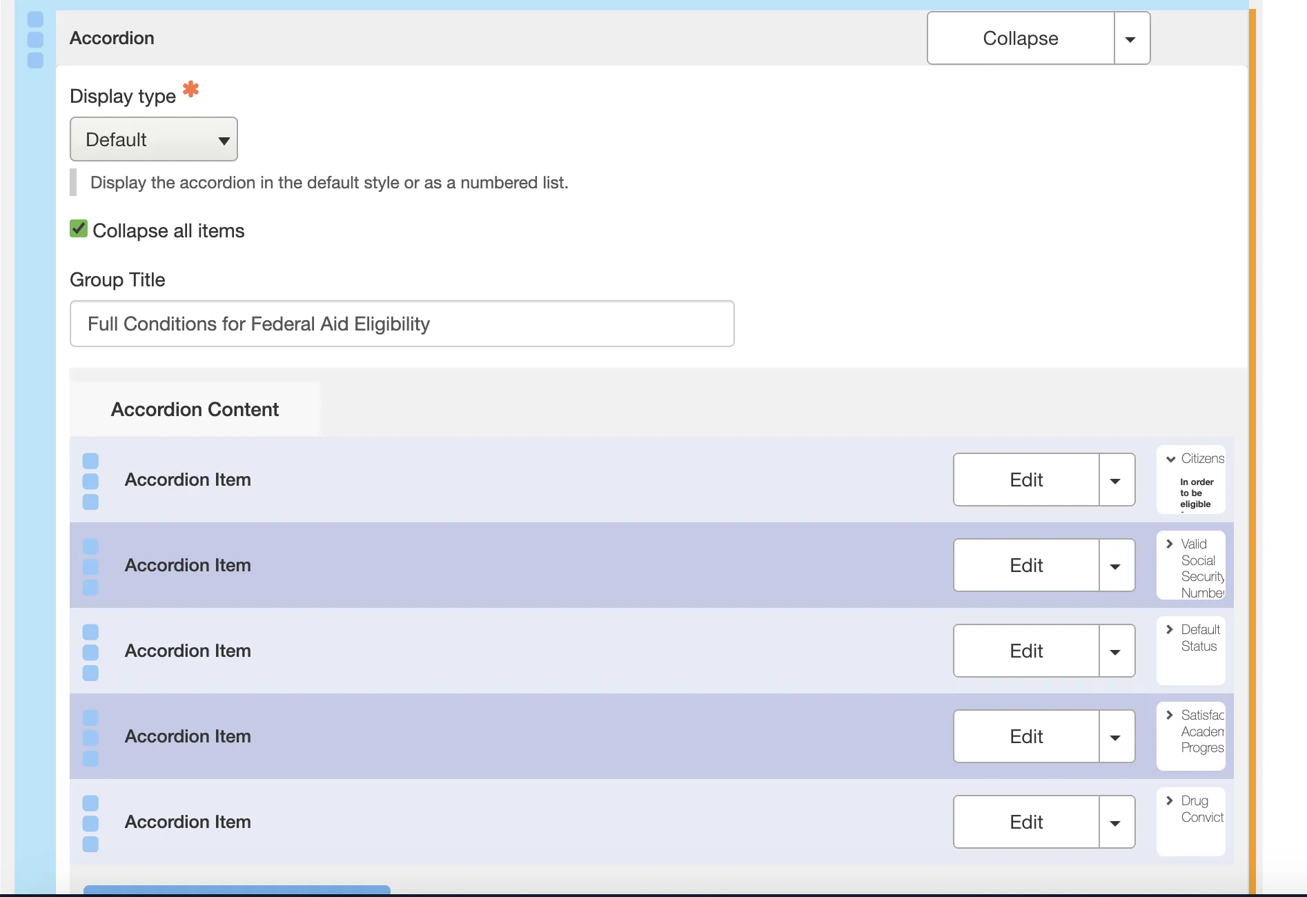Click the accordion display style help text
Viewport: 1307px width, 897px height.
(x=329, y=183)
